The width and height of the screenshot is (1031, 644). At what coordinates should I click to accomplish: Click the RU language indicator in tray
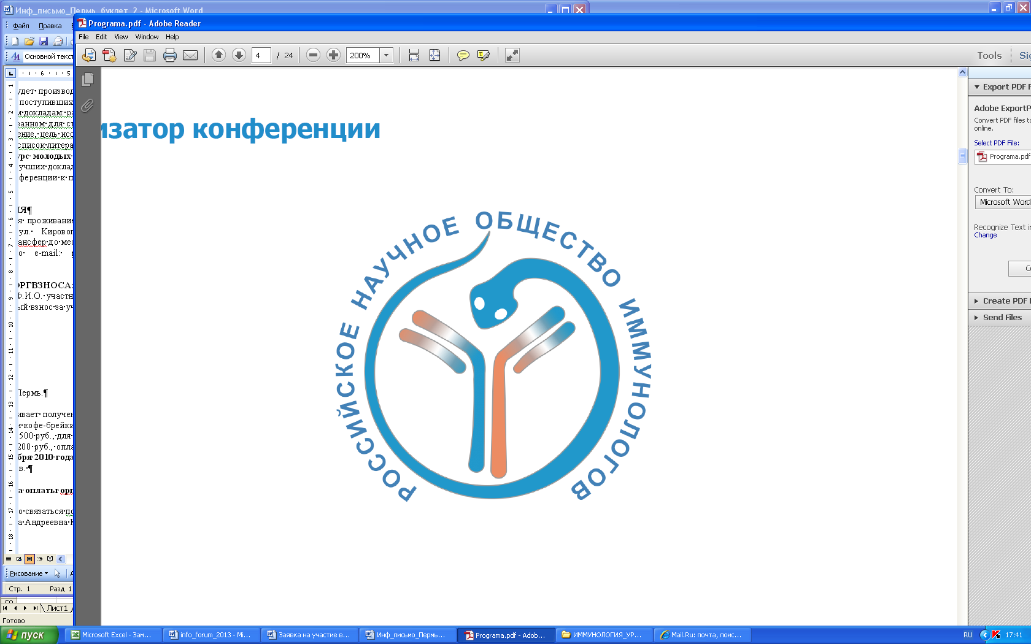point(968,635)
